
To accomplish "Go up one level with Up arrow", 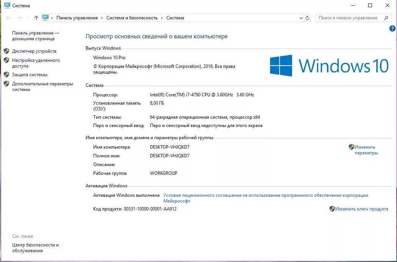I will click(36, 18).
